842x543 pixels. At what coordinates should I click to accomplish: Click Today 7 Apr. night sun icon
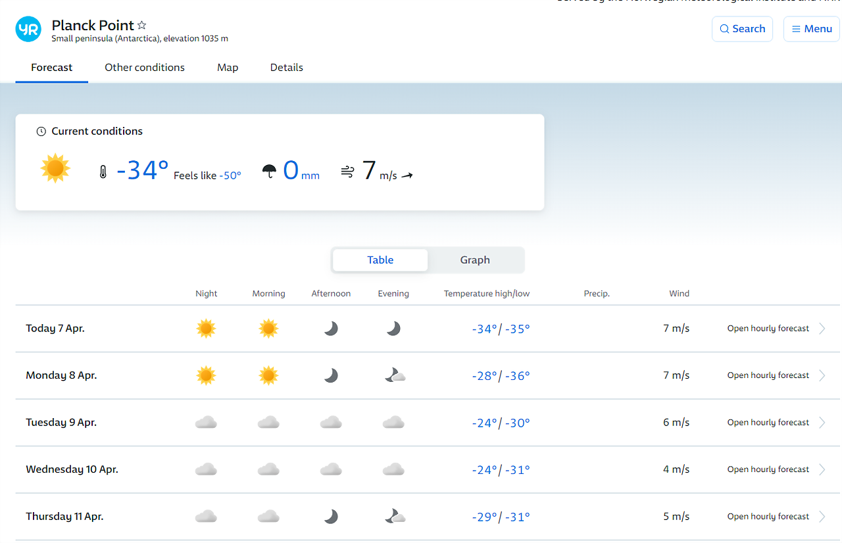tap(206, 328)
